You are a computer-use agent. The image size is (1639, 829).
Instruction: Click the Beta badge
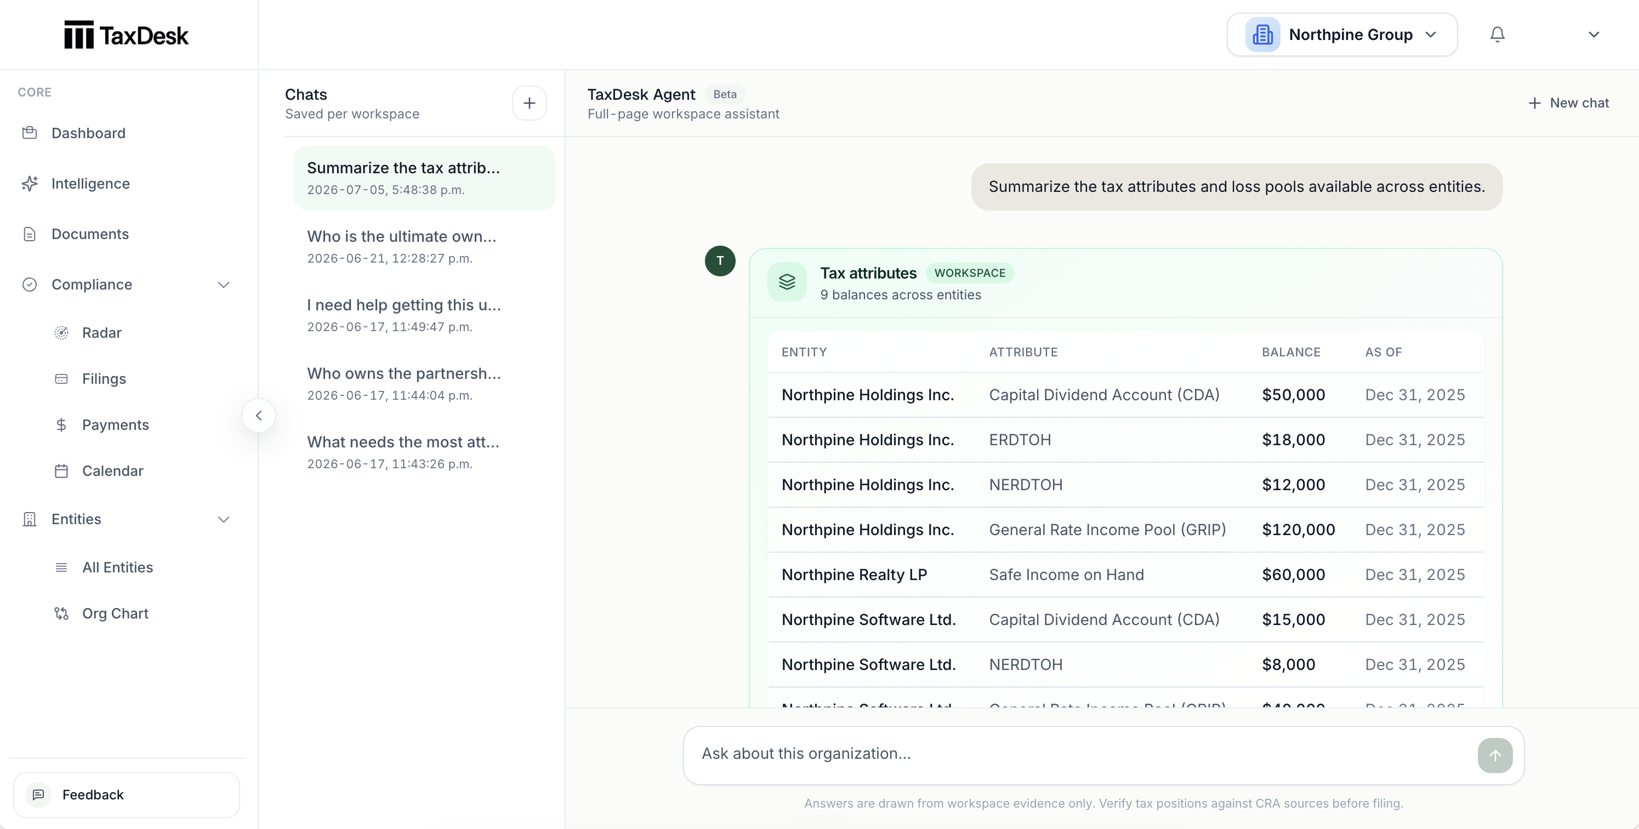[724, 94]
